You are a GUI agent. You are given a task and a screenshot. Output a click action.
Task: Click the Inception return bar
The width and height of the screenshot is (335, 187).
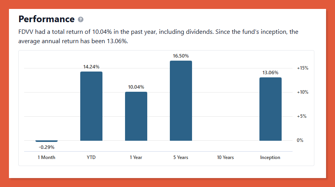(x=270, y=109)
